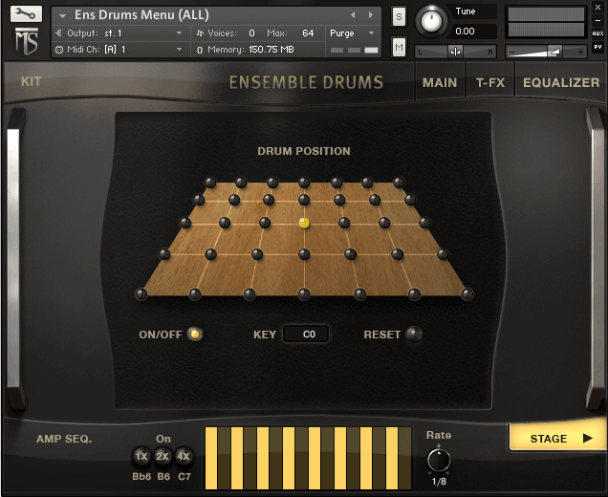Viewport: 608px width, 497px height.
Task: Adjust the Rate knob set to 1/8
Action: point(439,460)
